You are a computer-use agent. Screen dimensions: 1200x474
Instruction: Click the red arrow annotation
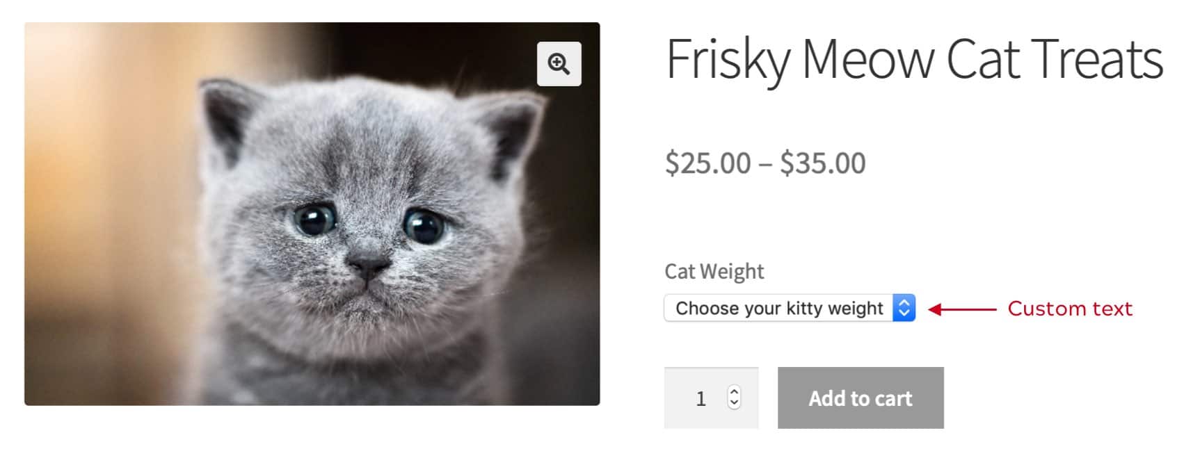tap(962, 309)
